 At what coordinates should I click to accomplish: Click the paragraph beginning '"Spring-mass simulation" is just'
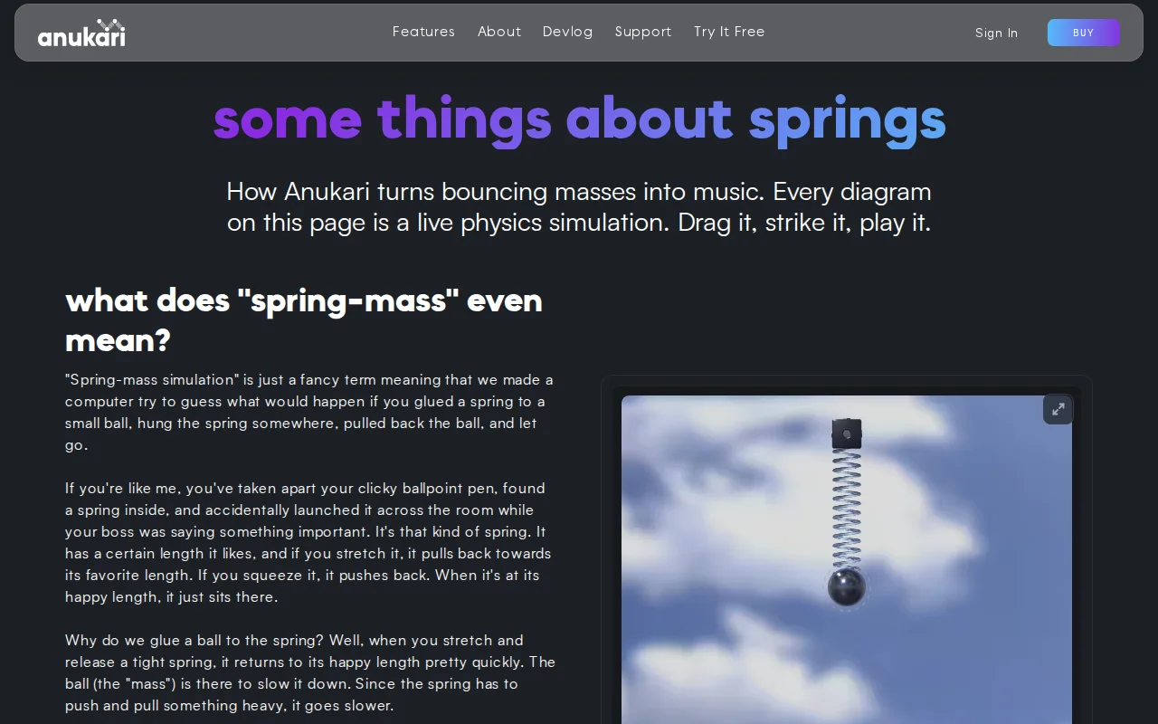[x=309, y=412]
